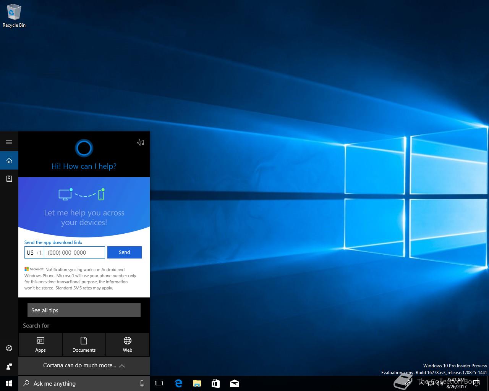
Task: Click the 'Send the app download link:' label
Action: point(53,242)
